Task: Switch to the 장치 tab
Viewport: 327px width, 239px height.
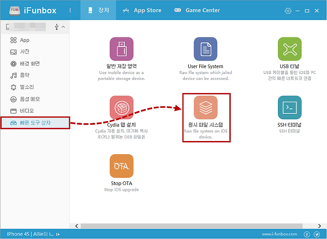Action: pos(98,10)
